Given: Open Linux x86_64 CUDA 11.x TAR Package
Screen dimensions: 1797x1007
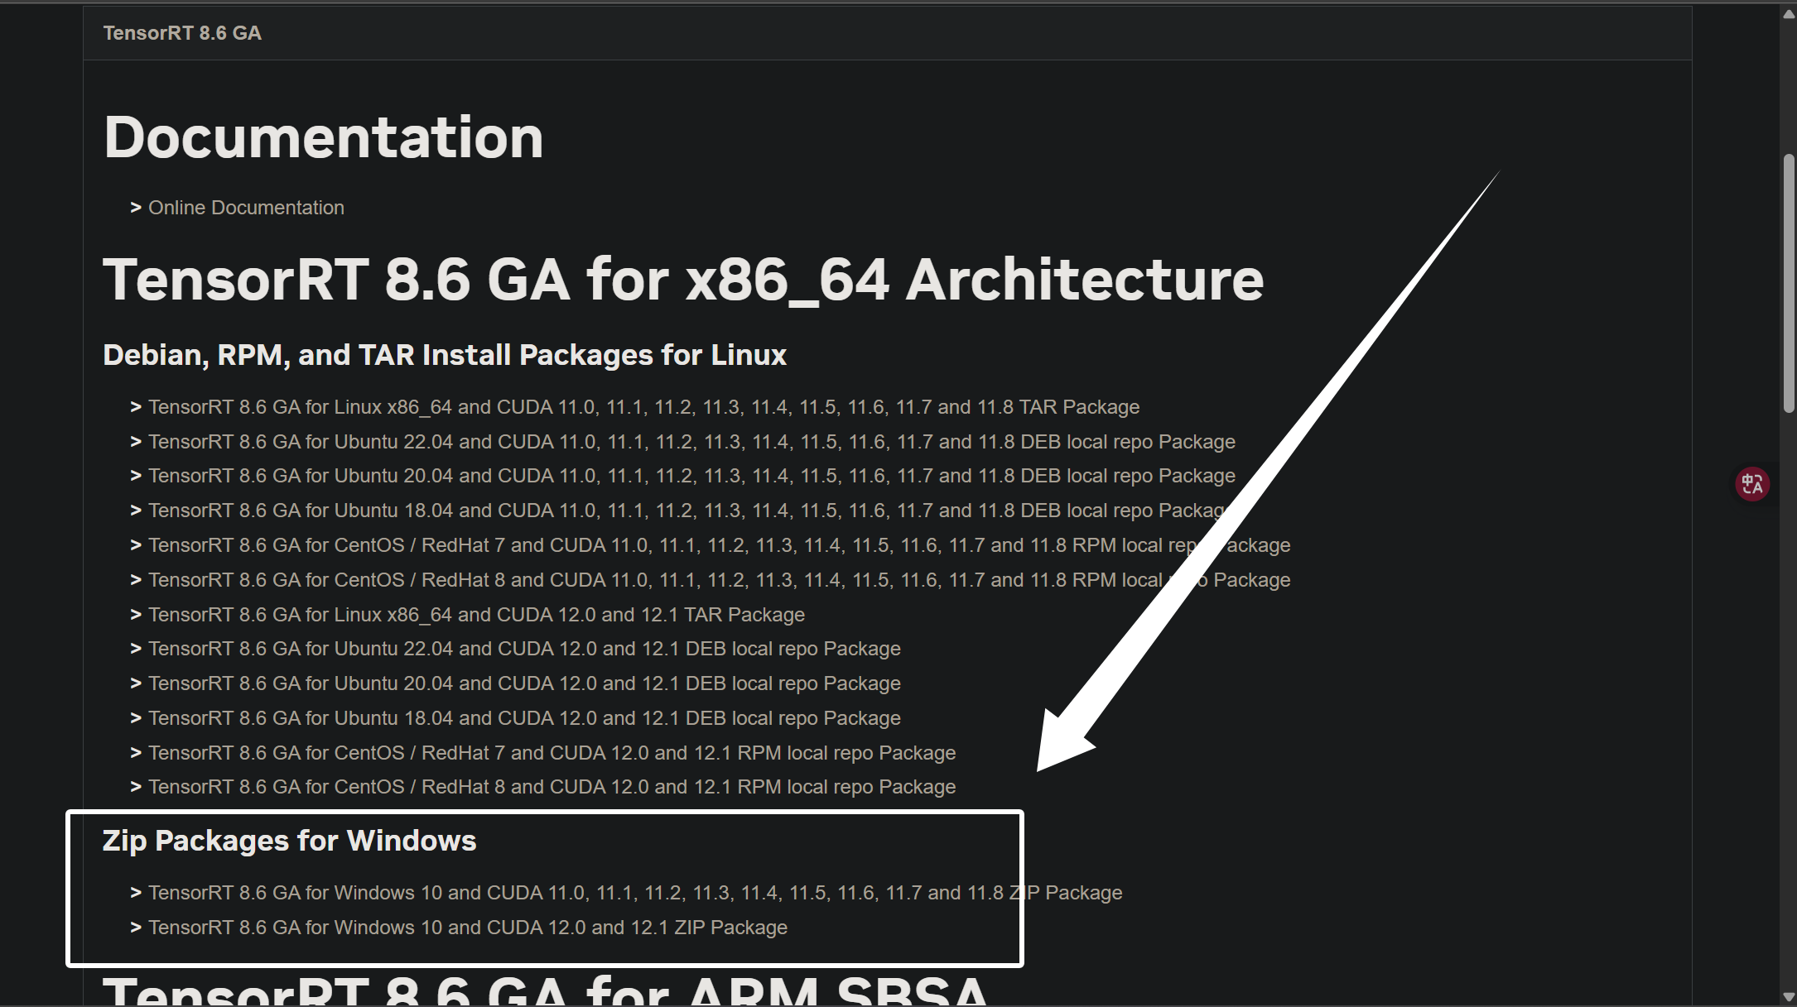Looking at the screenshot, I should click(x=643, y=407).
